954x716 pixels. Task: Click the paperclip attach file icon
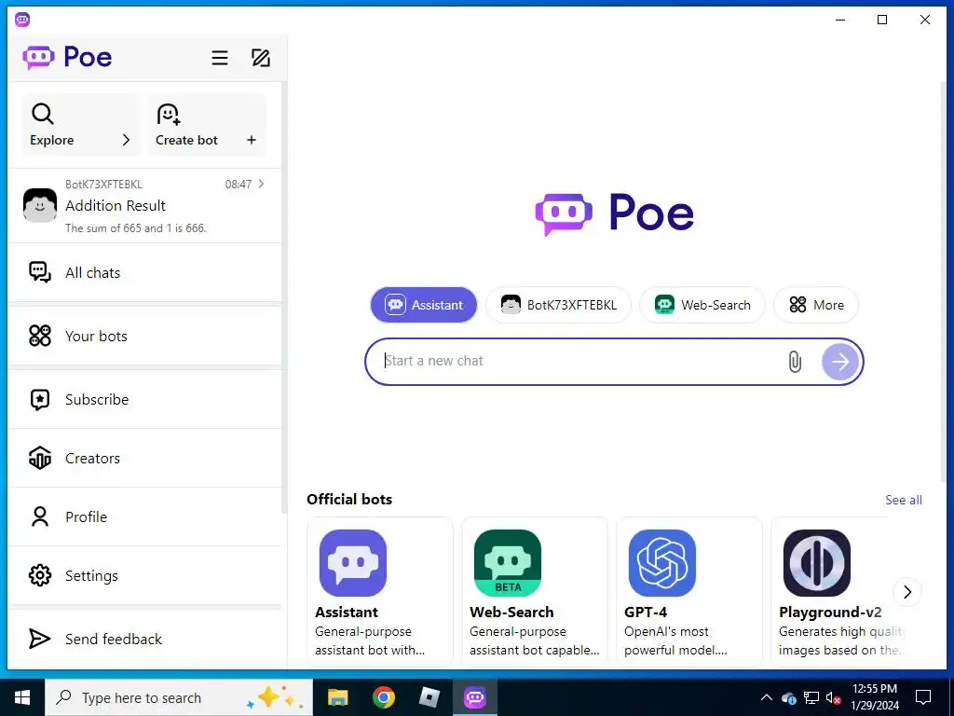pos(795,362)
